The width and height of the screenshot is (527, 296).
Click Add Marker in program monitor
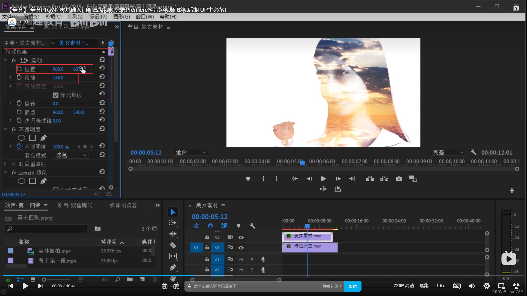click(248, 179)
